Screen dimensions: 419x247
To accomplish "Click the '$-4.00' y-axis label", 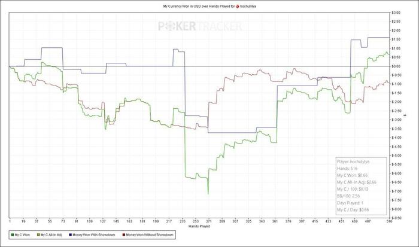I will 396,138.
